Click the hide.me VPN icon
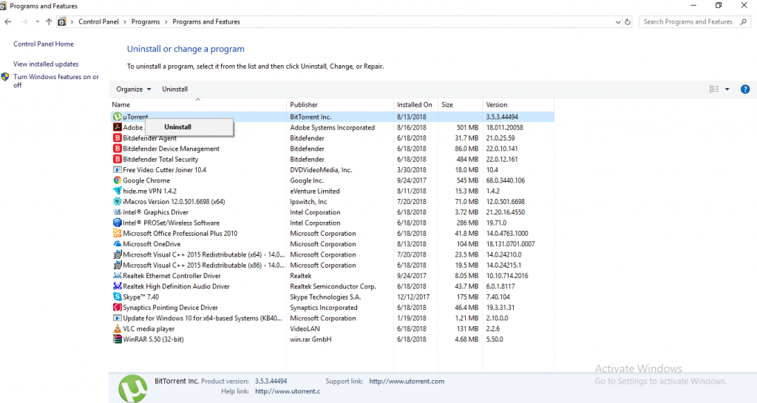This screenshot has width=757, height=403. [117, 191]
